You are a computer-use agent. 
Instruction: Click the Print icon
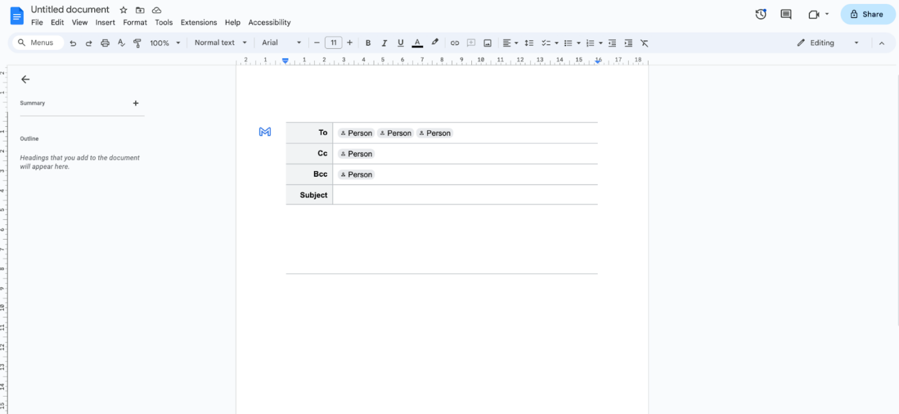pyautogui.click(x=105, y=42)
